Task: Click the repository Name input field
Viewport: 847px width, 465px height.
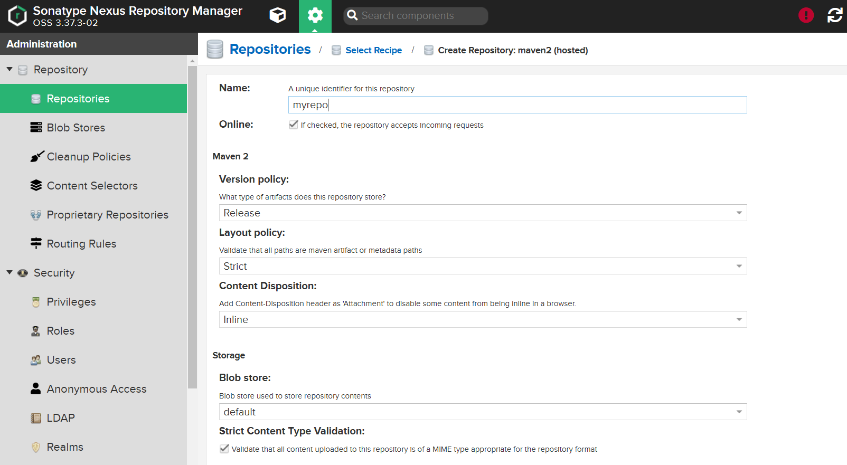Action: point(517,105)
